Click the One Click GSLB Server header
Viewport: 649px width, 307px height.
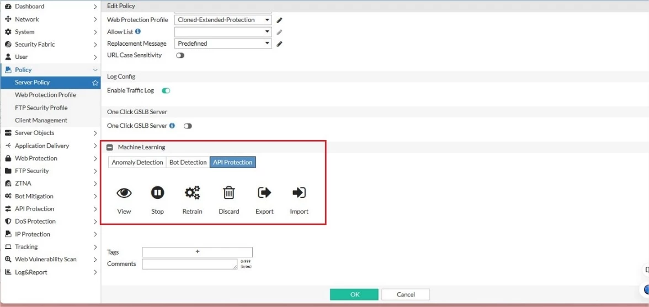137,112
